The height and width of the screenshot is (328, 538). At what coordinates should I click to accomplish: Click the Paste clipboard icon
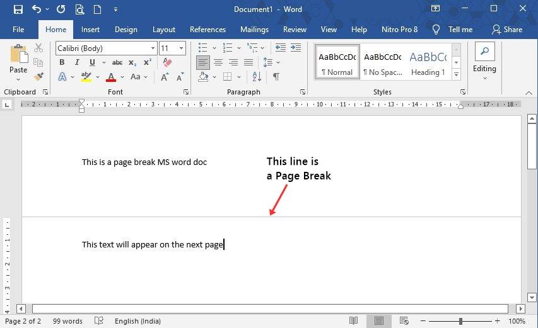[x=18, y=55]
